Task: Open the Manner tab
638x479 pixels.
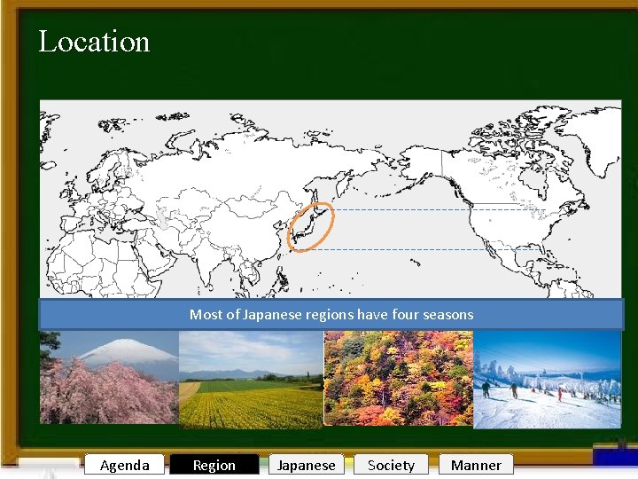Action: pyautogui.click(x=476, y=465)
